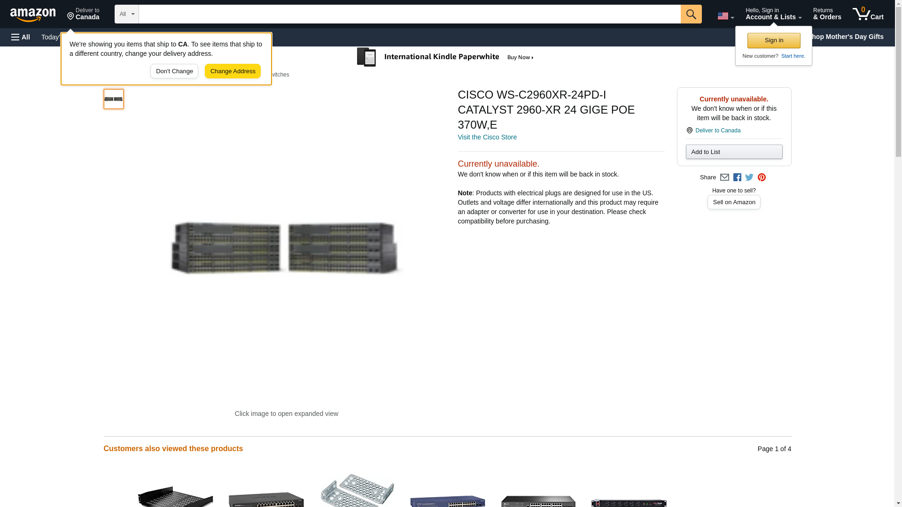Focus the Amazon search input field
Screen dimensions: 902x507
tap(410, 14)
